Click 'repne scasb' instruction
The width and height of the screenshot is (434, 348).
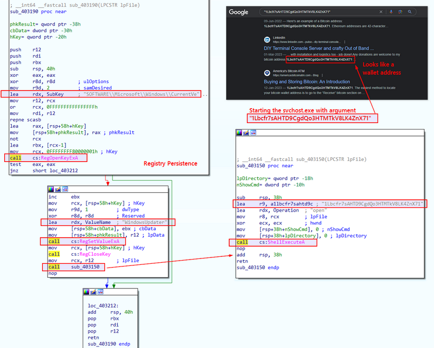(25, 120)
